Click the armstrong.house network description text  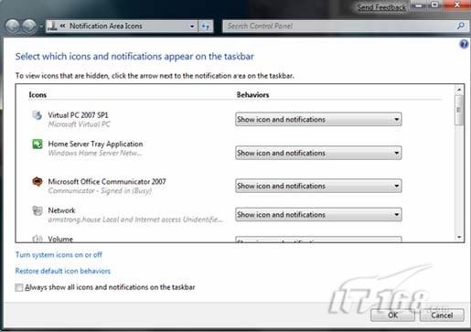click(135, 220)
